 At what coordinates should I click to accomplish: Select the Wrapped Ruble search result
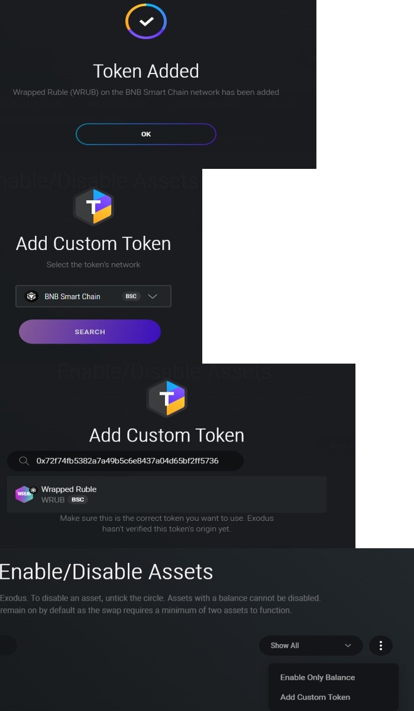(x=167, y=494)
